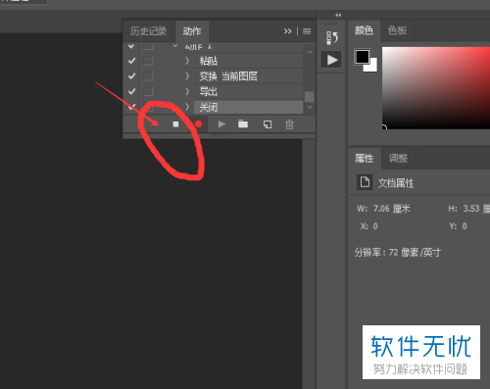The image size is (490, 389).
Task: Select the 导出 action step
Action: pyautogui.click(x=248, y=91)
